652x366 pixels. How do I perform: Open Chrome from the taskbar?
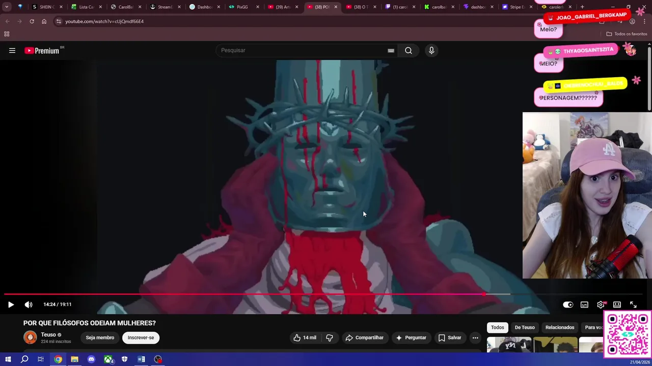[58, 359]
